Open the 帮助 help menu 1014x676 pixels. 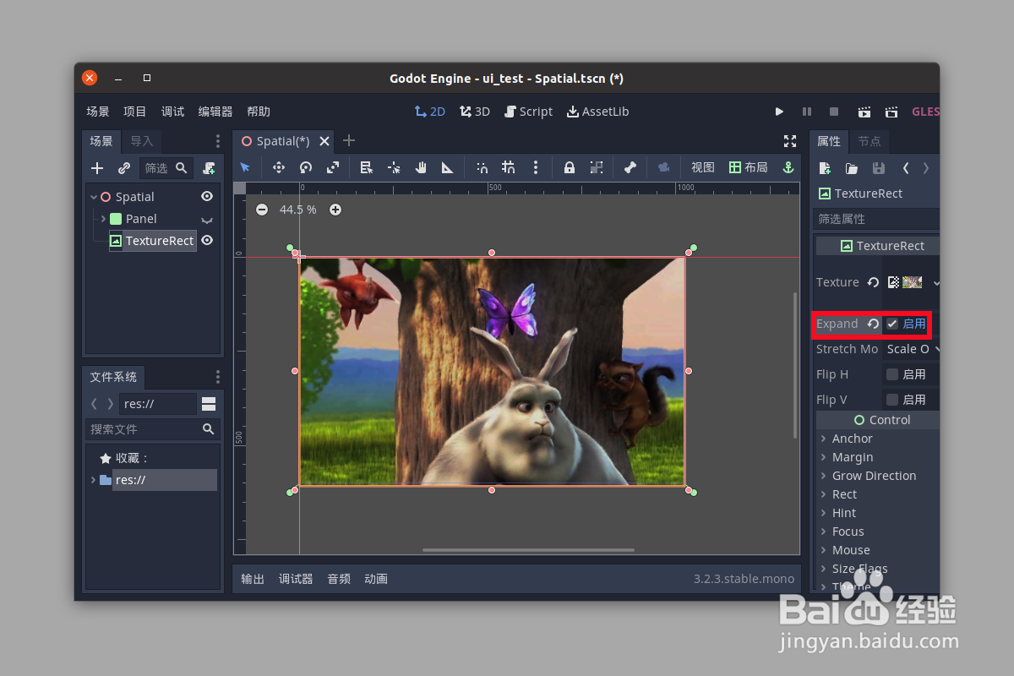pos(259,112)
